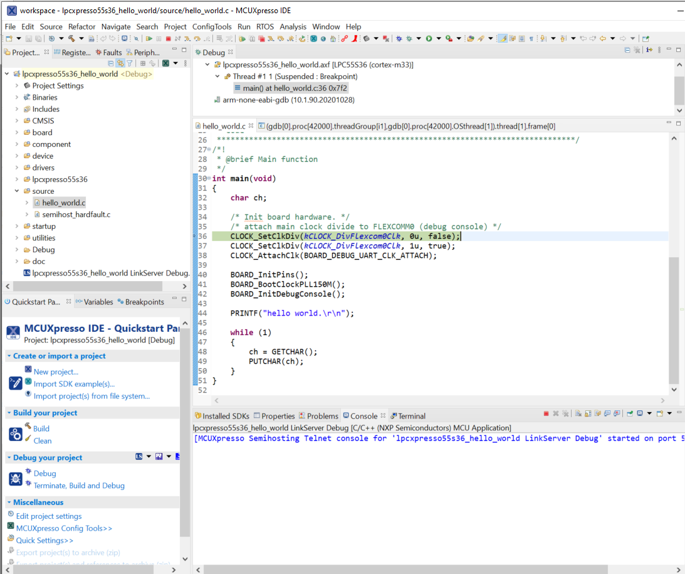The width and height of the screenshot is (685, 574).
Task: Open the ConfigTools menu
Action: coord(212,26)
